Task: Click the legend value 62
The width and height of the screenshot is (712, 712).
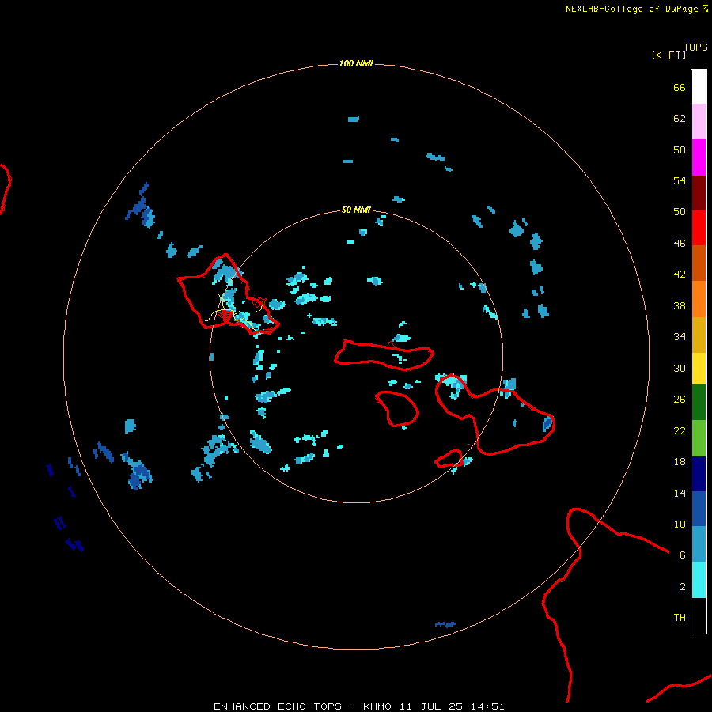Action: coord(680,119)
